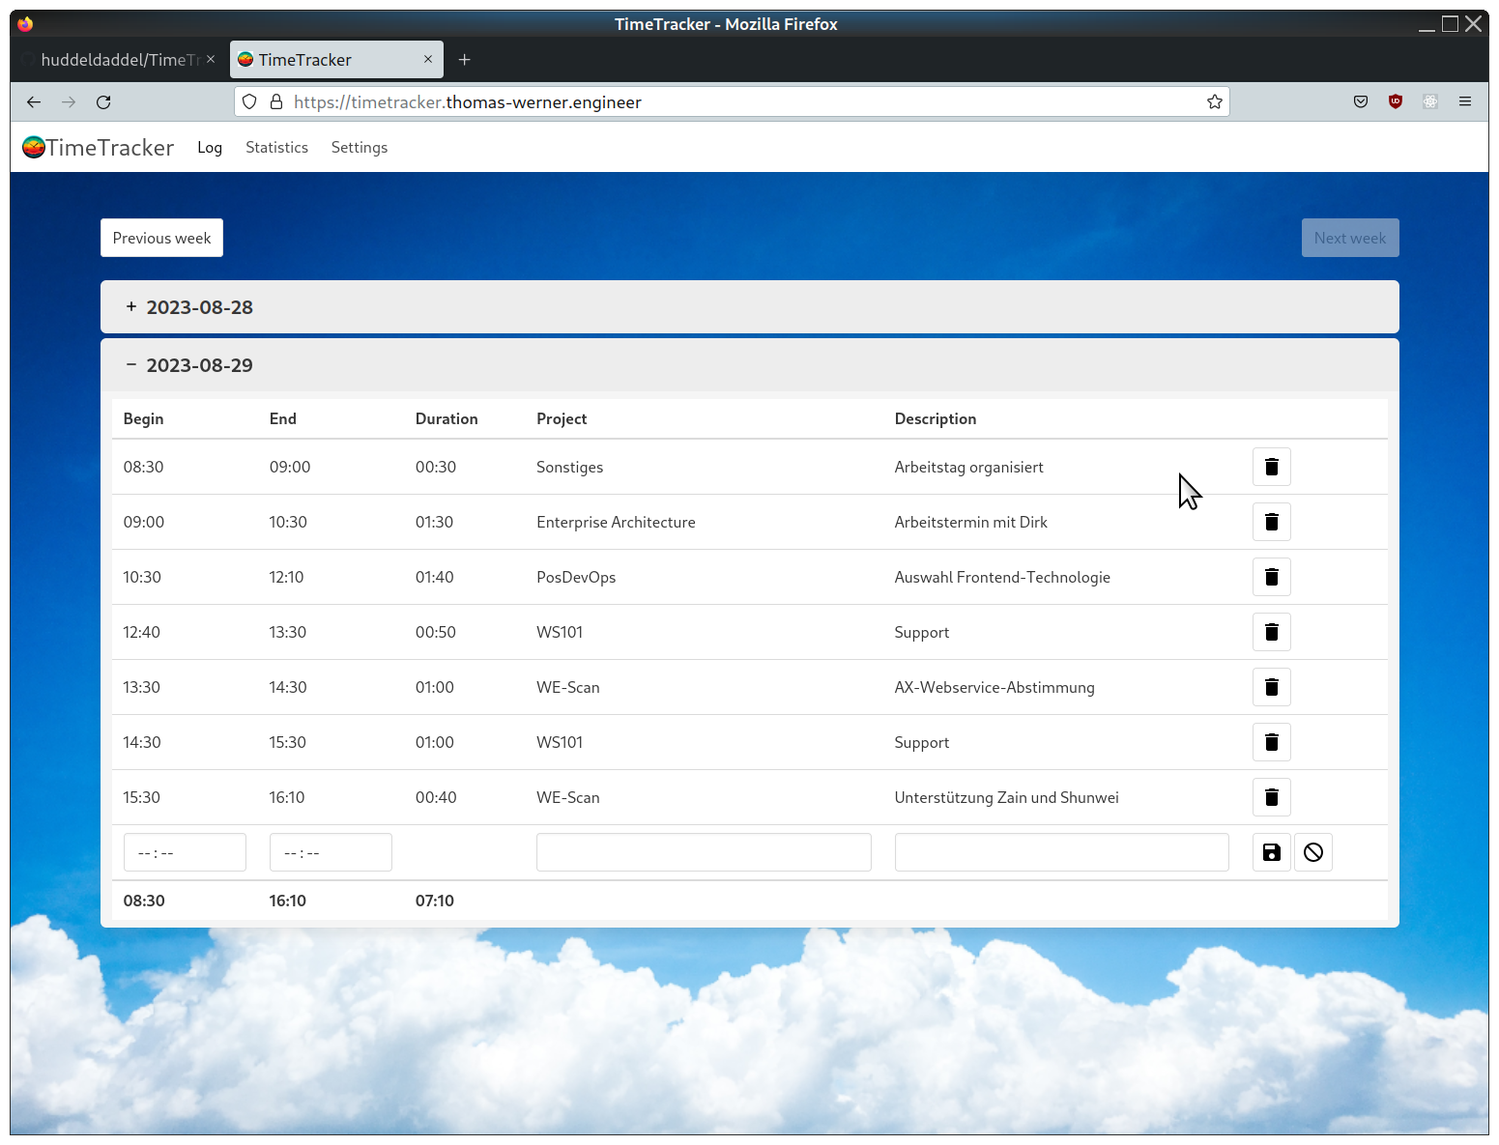Close the TimeTracker tab

pos(428,59)
